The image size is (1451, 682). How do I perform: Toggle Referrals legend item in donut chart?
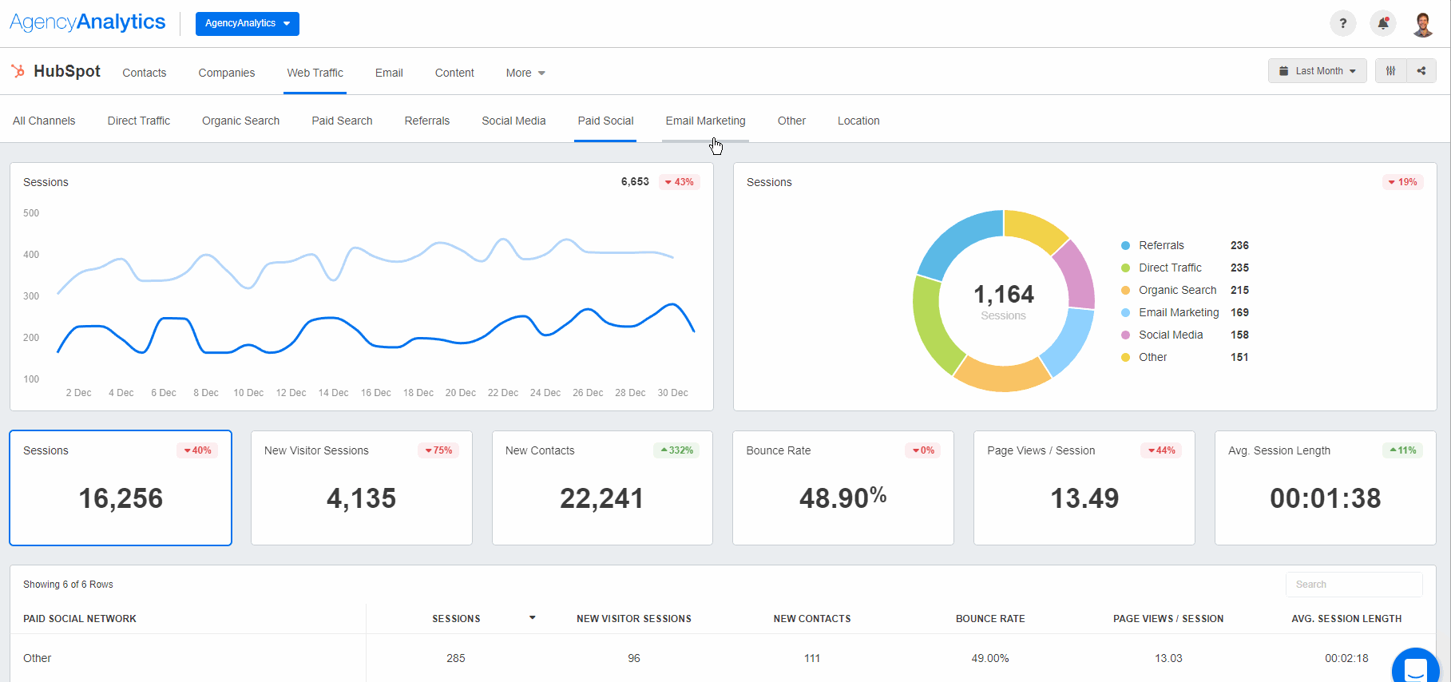[x=1160, y=245]
